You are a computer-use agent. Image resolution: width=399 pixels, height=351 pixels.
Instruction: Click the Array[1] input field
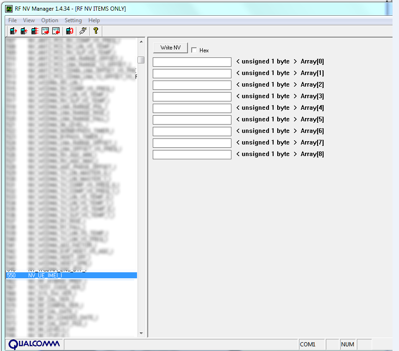click(x=192, y=74)
